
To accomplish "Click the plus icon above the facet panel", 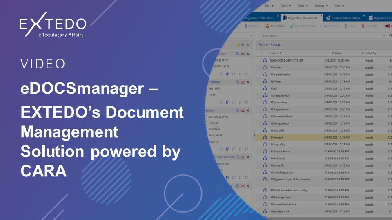I will [x=243, y=45].
